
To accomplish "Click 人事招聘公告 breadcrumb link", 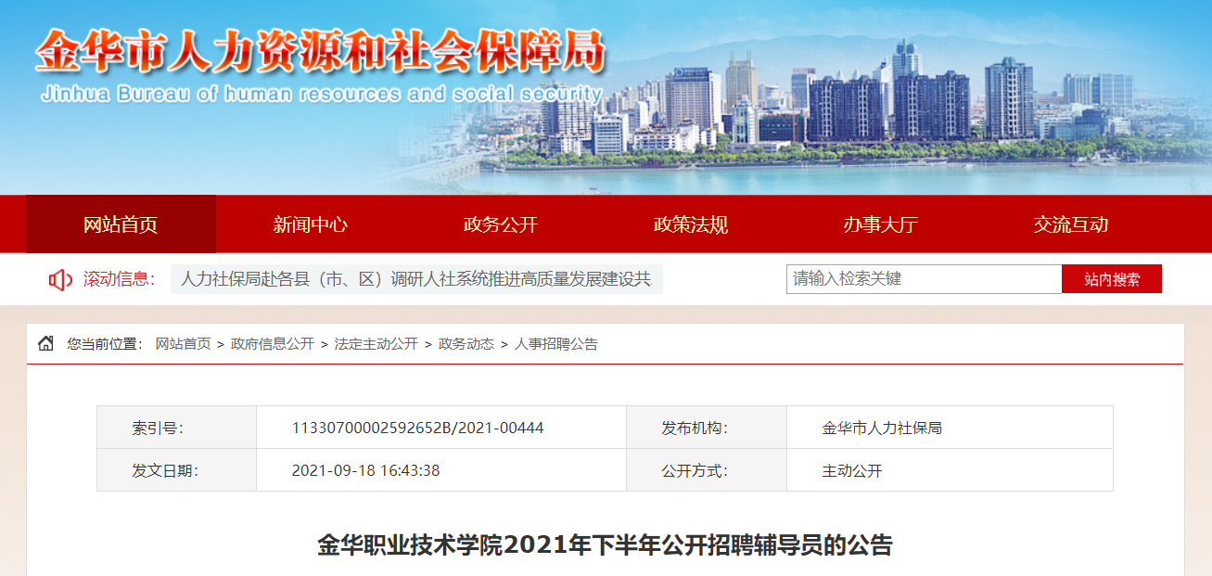I will 556,344.
